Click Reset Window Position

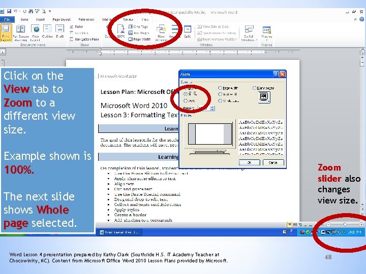click(217, 39)
